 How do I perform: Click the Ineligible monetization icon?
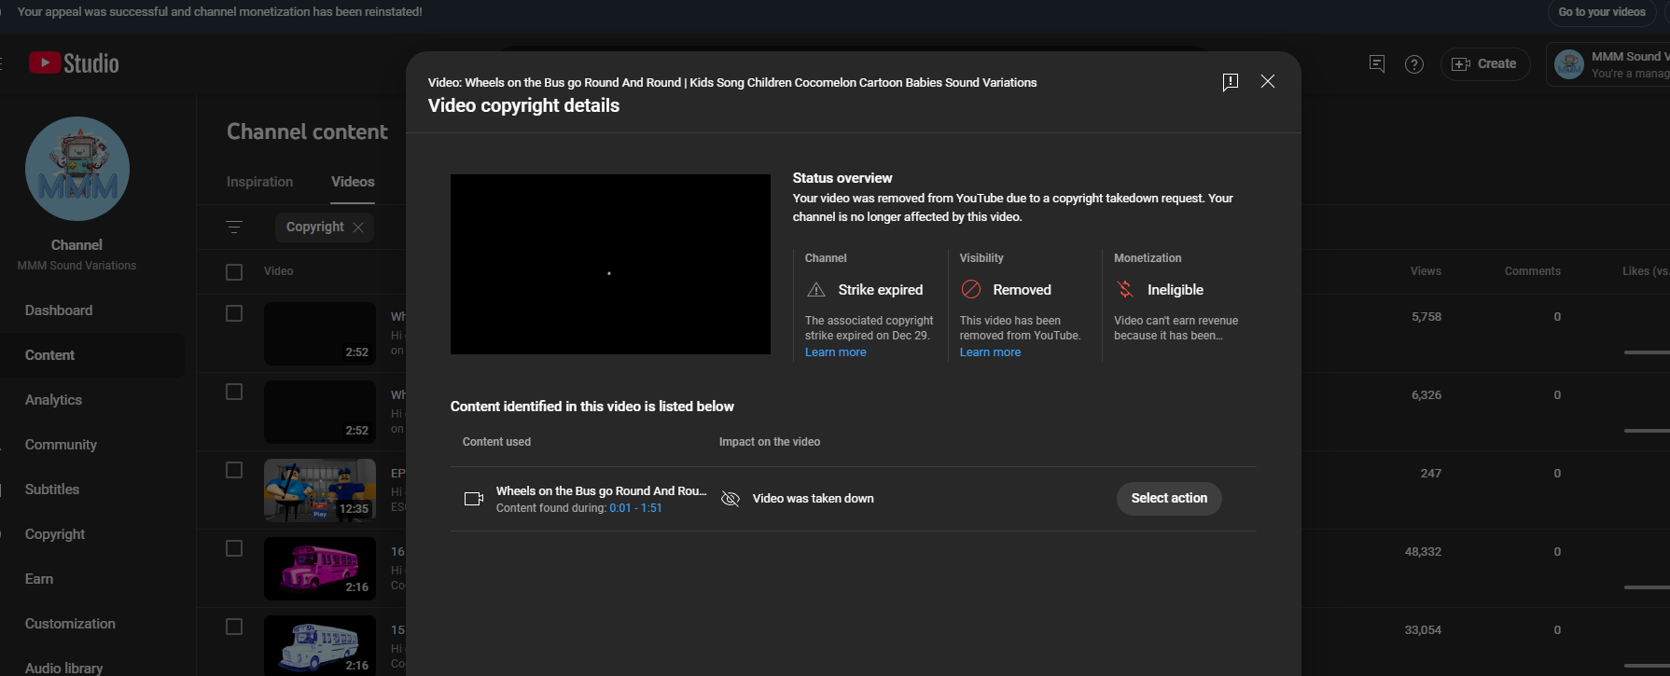1125,289
